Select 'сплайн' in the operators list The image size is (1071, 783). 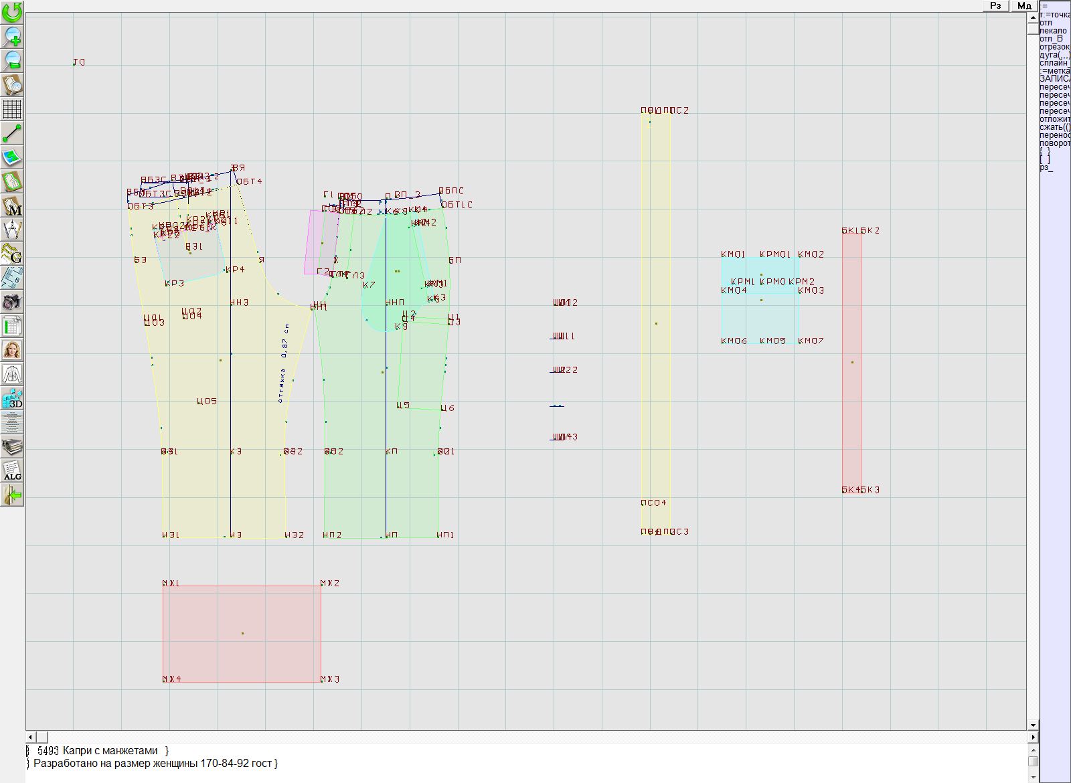pyautogui.click(x=1054, y=63)
